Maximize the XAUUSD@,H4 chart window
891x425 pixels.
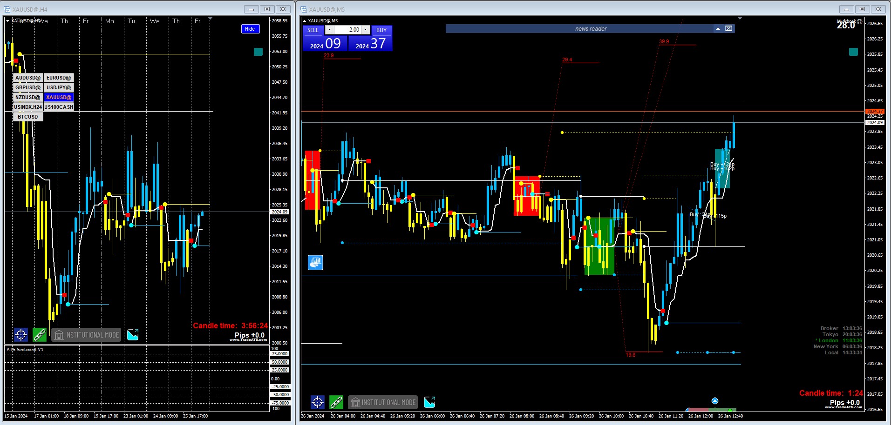267,9
